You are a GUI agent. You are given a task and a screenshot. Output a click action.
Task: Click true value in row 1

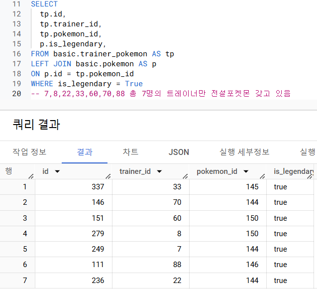coord(280,186)
